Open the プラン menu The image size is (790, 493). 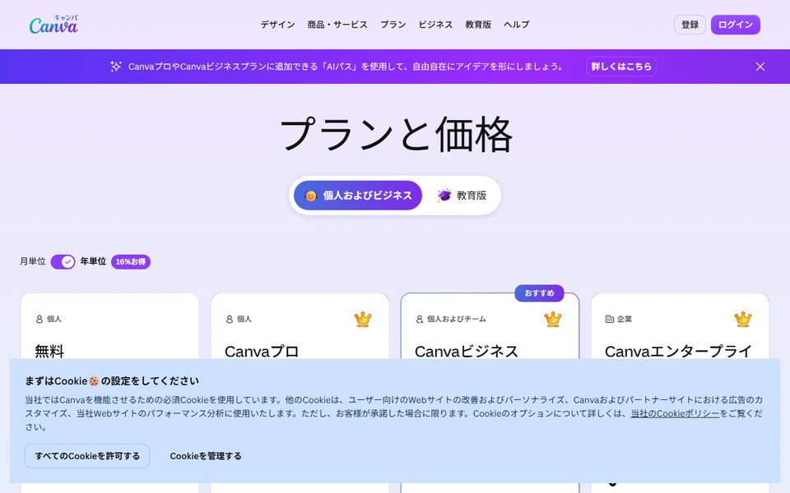click(393, 24)
